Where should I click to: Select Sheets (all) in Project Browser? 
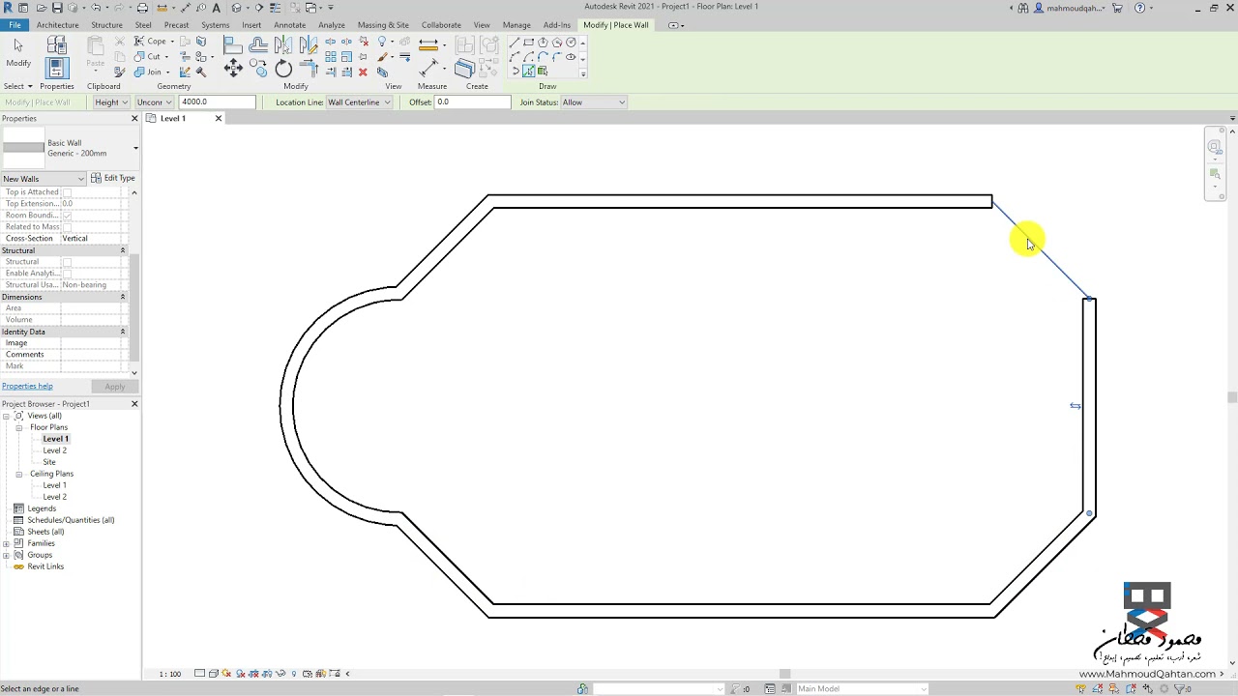click(x=45, y=532)
